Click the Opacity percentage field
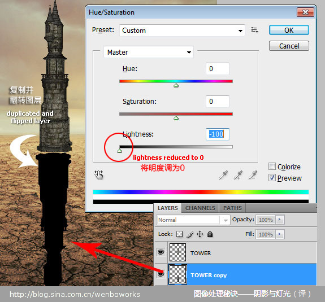This screenshot has height=302, width=325. pos(266,220)
